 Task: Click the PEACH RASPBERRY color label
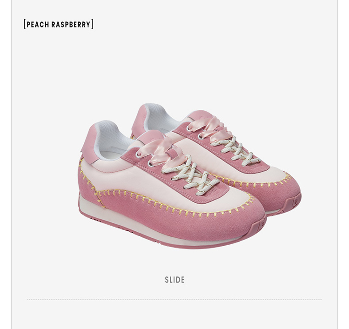[59, 24]
